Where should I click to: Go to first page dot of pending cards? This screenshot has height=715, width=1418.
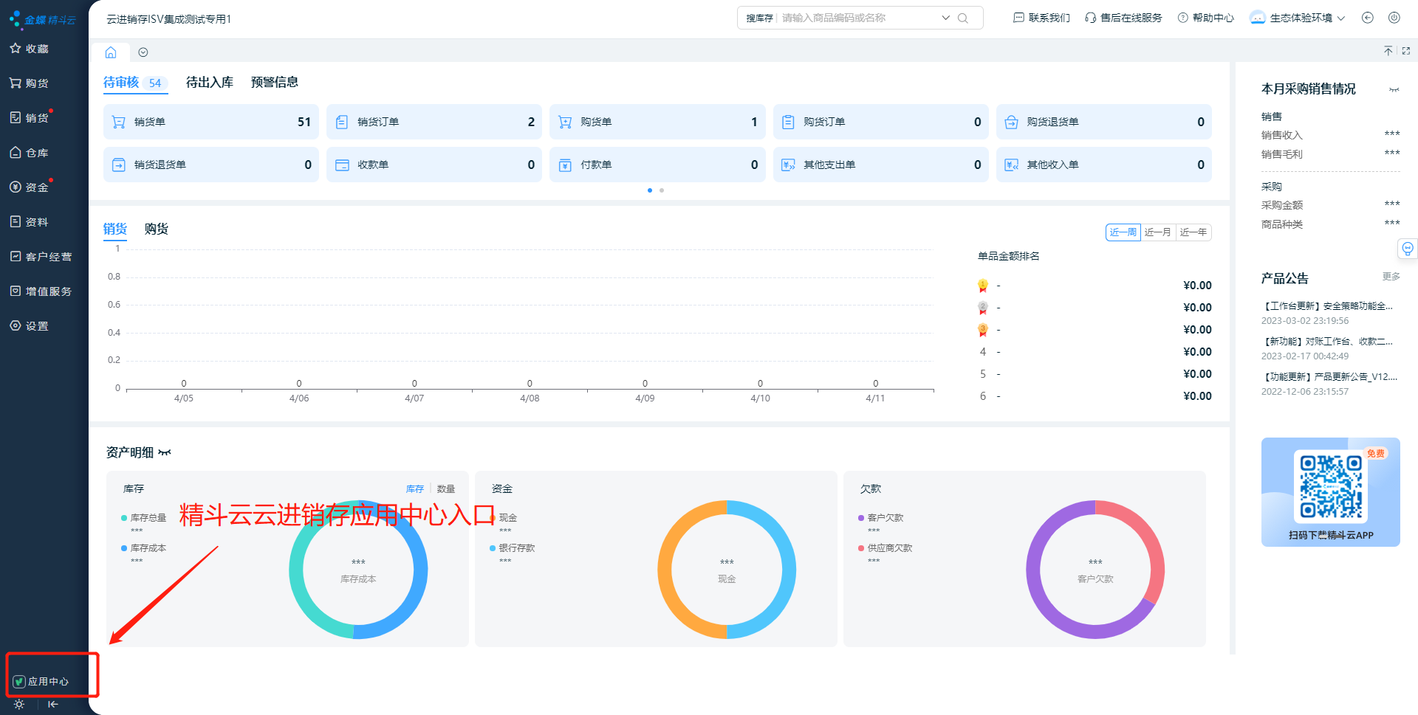pyautogui.click(x=650, y=190)
